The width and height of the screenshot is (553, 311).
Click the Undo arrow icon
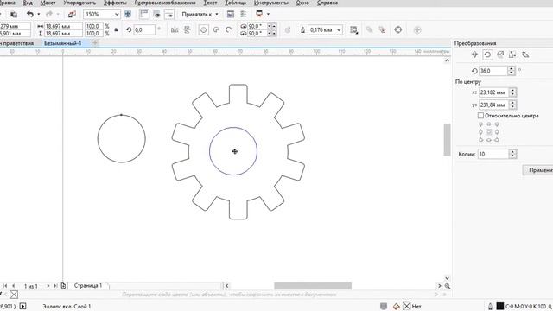tap(30, 14)
